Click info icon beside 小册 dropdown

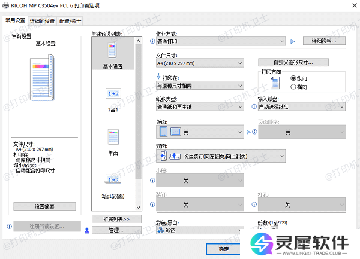click(152, 180)
